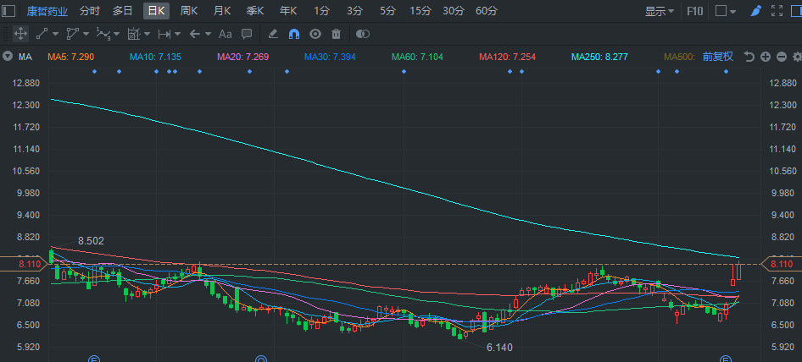Select the polygon shape drawing tool
802x362 pixels.
click(72, 34)
